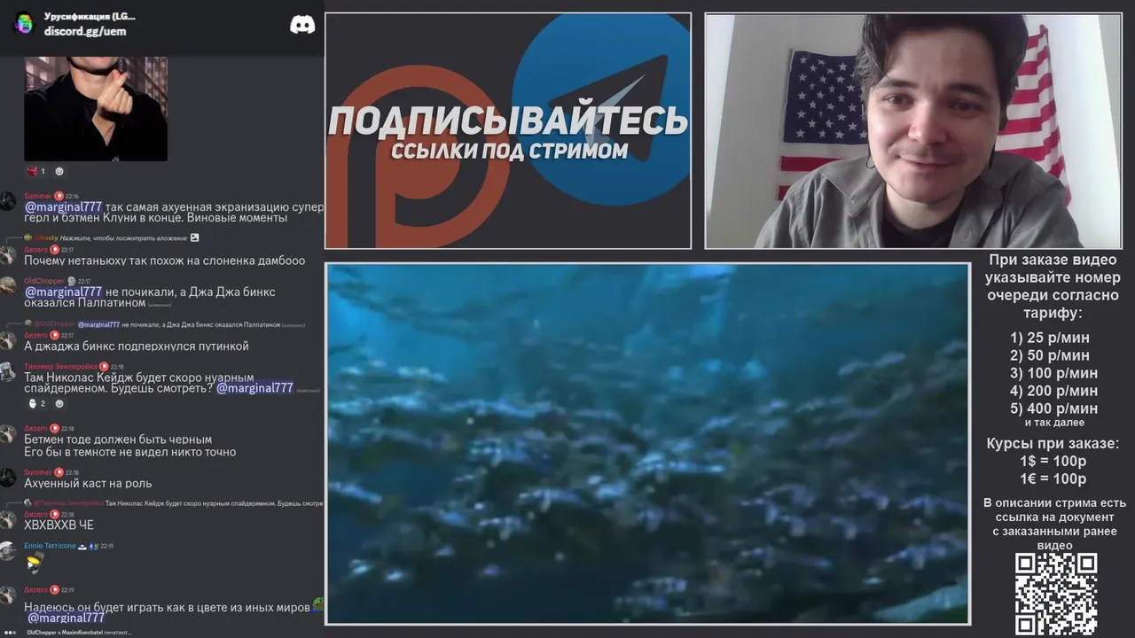Click the message 'Почему нетаньюху так похож на слоненка дамбооо'
The image size is (1135, 638).
164,261
